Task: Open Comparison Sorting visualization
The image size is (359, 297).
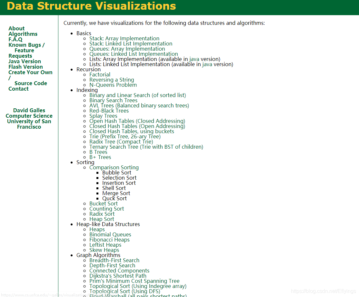Action: click(114, 167)
